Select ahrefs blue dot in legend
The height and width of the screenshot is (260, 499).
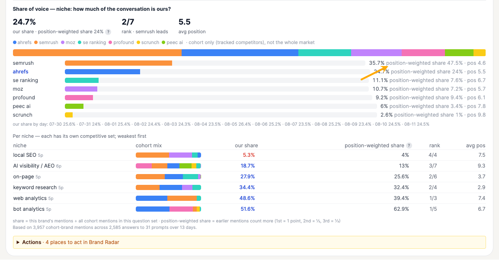pyautogui.click(x=15, y=42)
